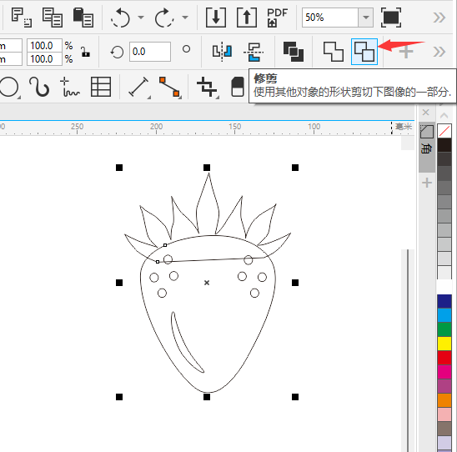
Task: Toggle the lock ratio padlock
Action: point(85,53)
